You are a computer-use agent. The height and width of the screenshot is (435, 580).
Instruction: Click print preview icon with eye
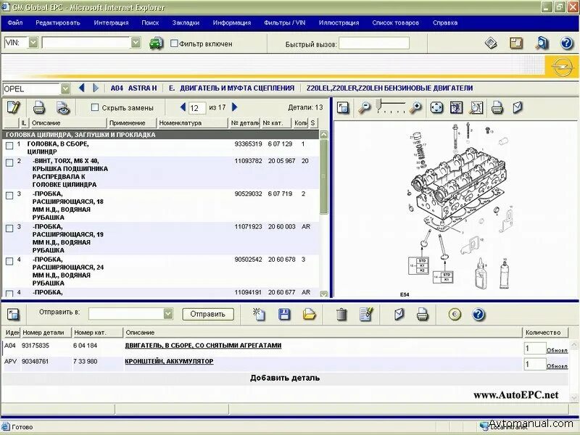[x=63, y=107]
